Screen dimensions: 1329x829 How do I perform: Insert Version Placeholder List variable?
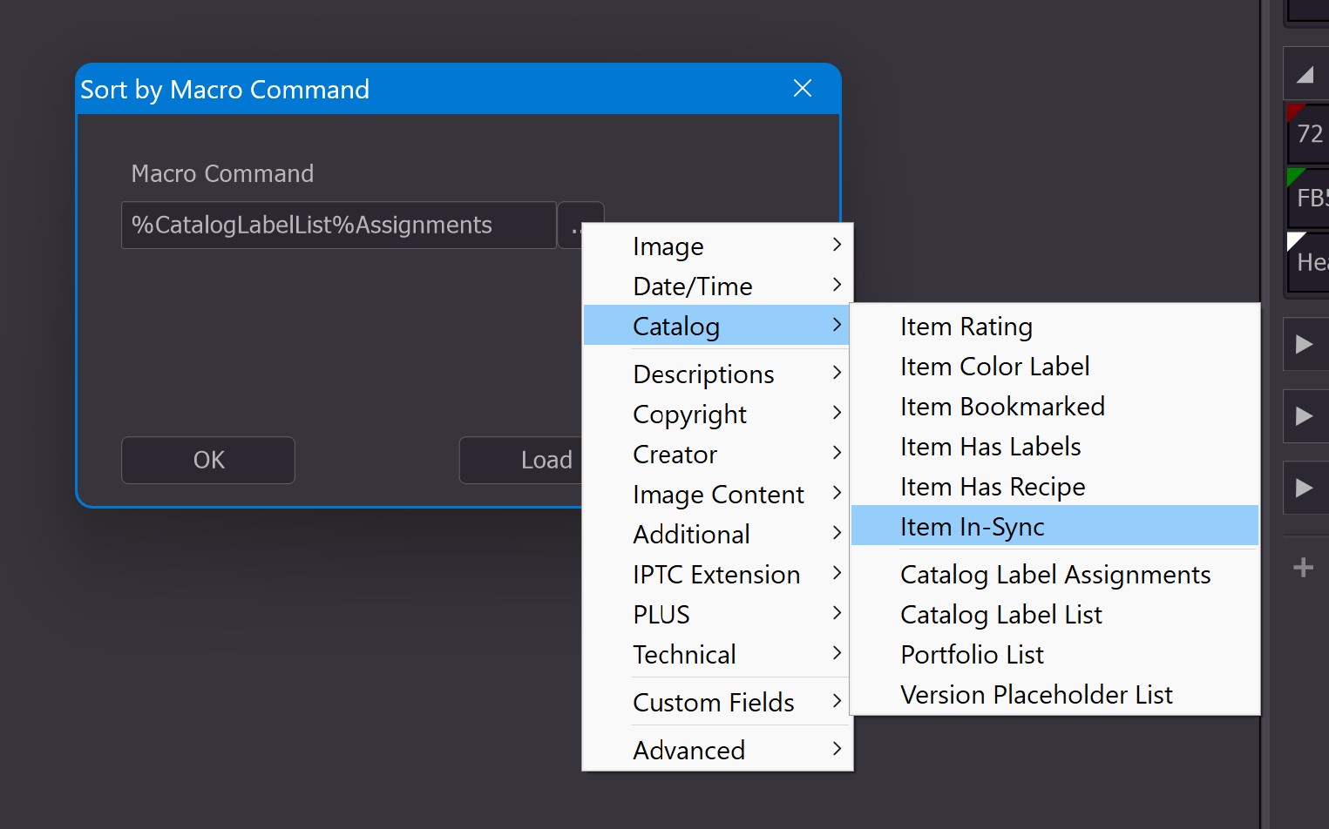1054,695
